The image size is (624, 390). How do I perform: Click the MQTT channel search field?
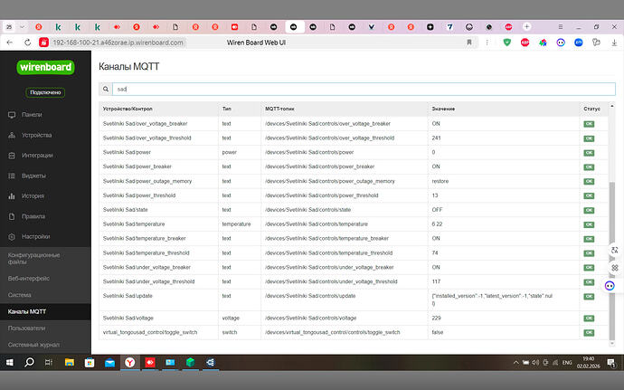coord(364,90)
